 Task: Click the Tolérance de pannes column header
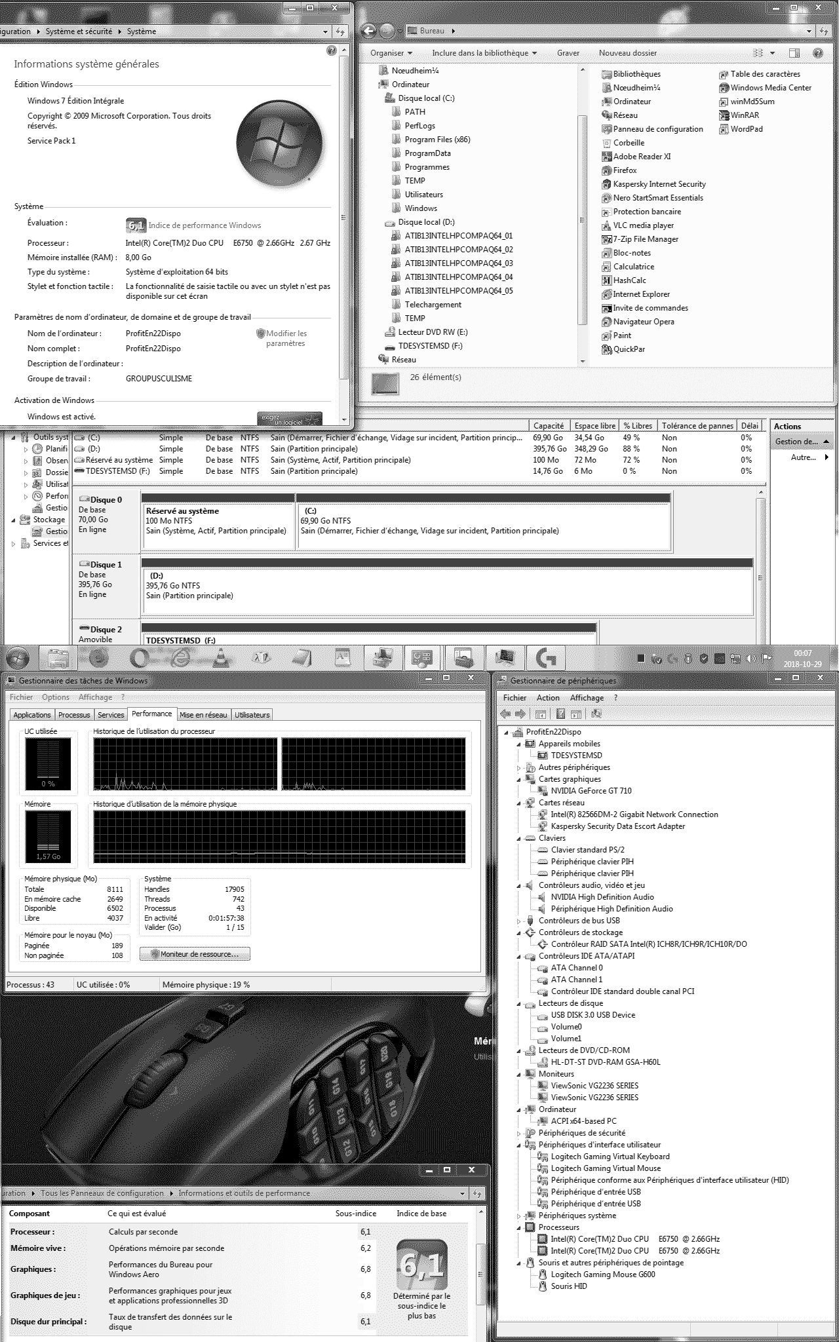pyautogui.click(x=697, y=426)
